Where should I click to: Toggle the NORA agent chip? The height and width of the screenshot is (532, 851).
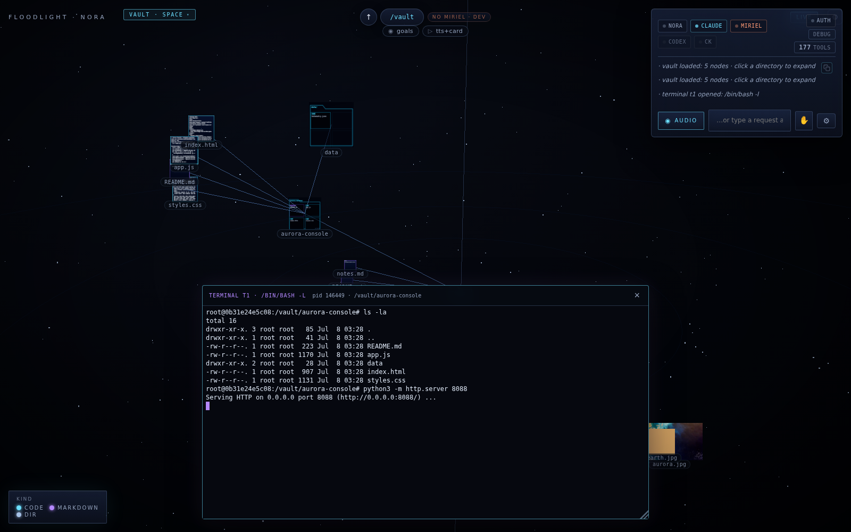(672, 26)
